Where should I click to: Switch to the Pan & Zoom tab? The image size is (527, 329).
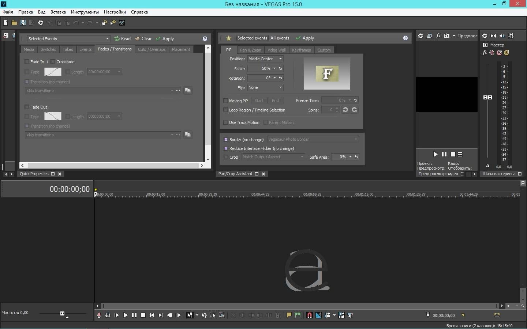pos(251,50)
